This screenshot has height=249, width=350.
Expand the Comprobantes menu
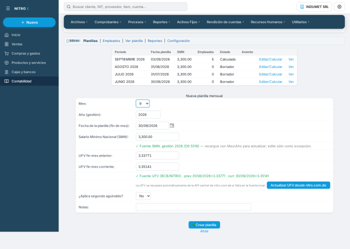[x=107, y=22]
